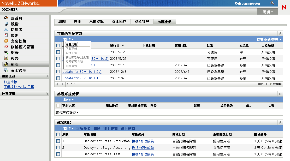This screenshot has width=290, height=161.
Task: Click the red Novell N logo
Action: 284,7
